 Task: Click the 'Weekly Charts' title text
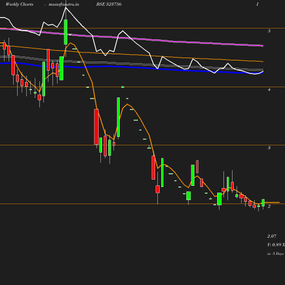click(19, 5)
